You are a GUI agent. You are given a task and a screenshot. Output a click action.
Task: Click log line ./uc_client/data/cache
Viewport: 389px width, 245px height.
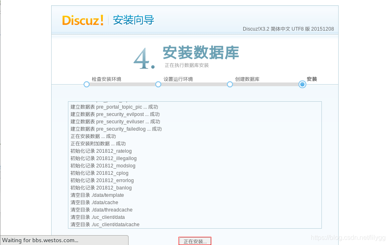click(x=105, y=225)
